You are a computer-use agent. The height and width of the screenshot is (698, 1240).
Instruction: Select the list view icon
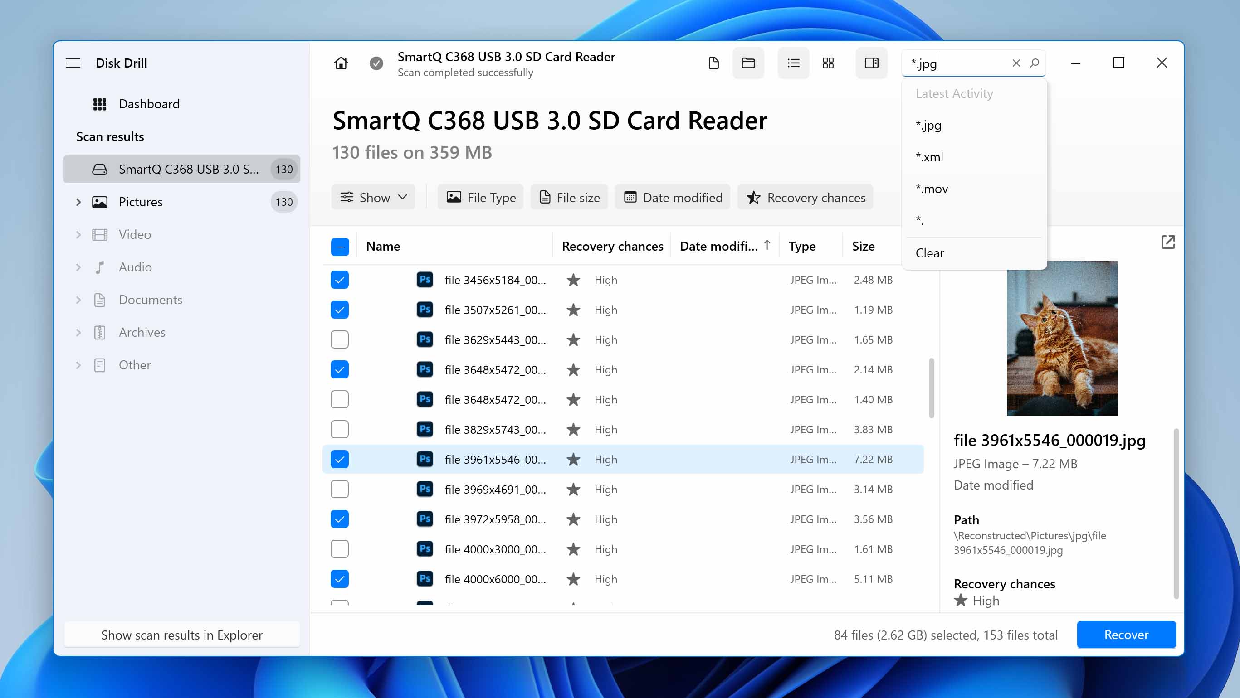pos(793,63)
